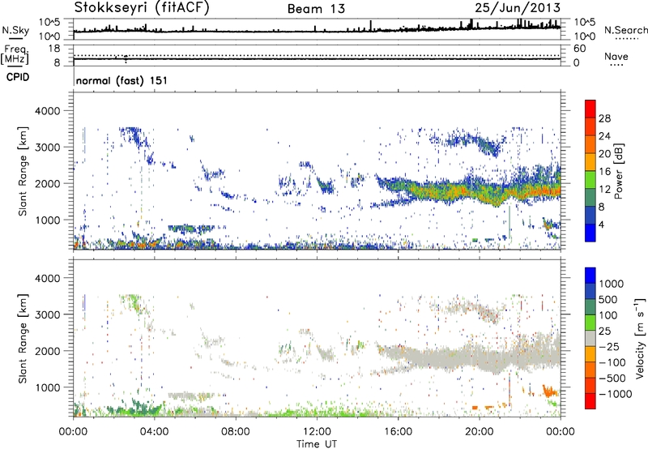Click the red top segment of Power colorbar
Screen dimensions: 648x449
tap(590, 109)
